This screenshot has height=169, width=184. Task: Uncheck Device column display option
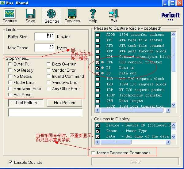point(98,126)
